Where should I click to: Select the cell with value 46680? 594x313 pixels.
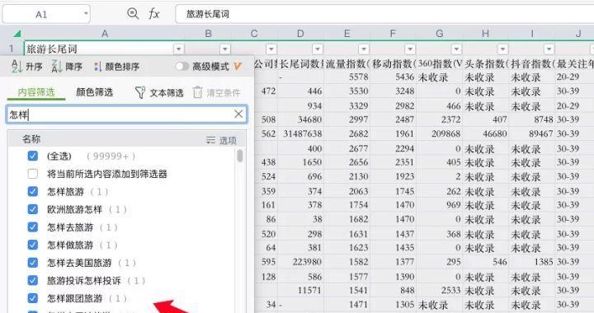coord(486,133)
